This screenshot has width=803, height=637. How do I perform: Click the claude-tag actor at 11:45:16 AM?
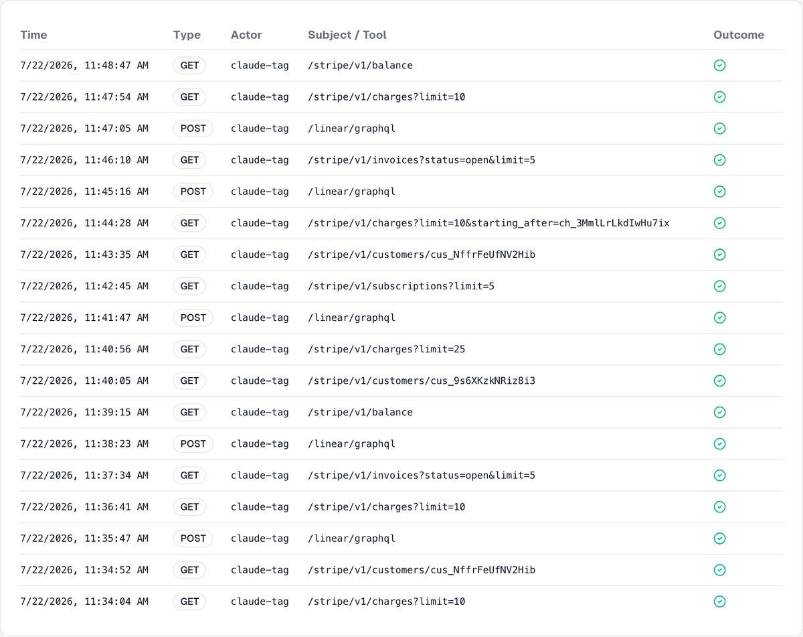pyautogui.click(x=260, y=192)
